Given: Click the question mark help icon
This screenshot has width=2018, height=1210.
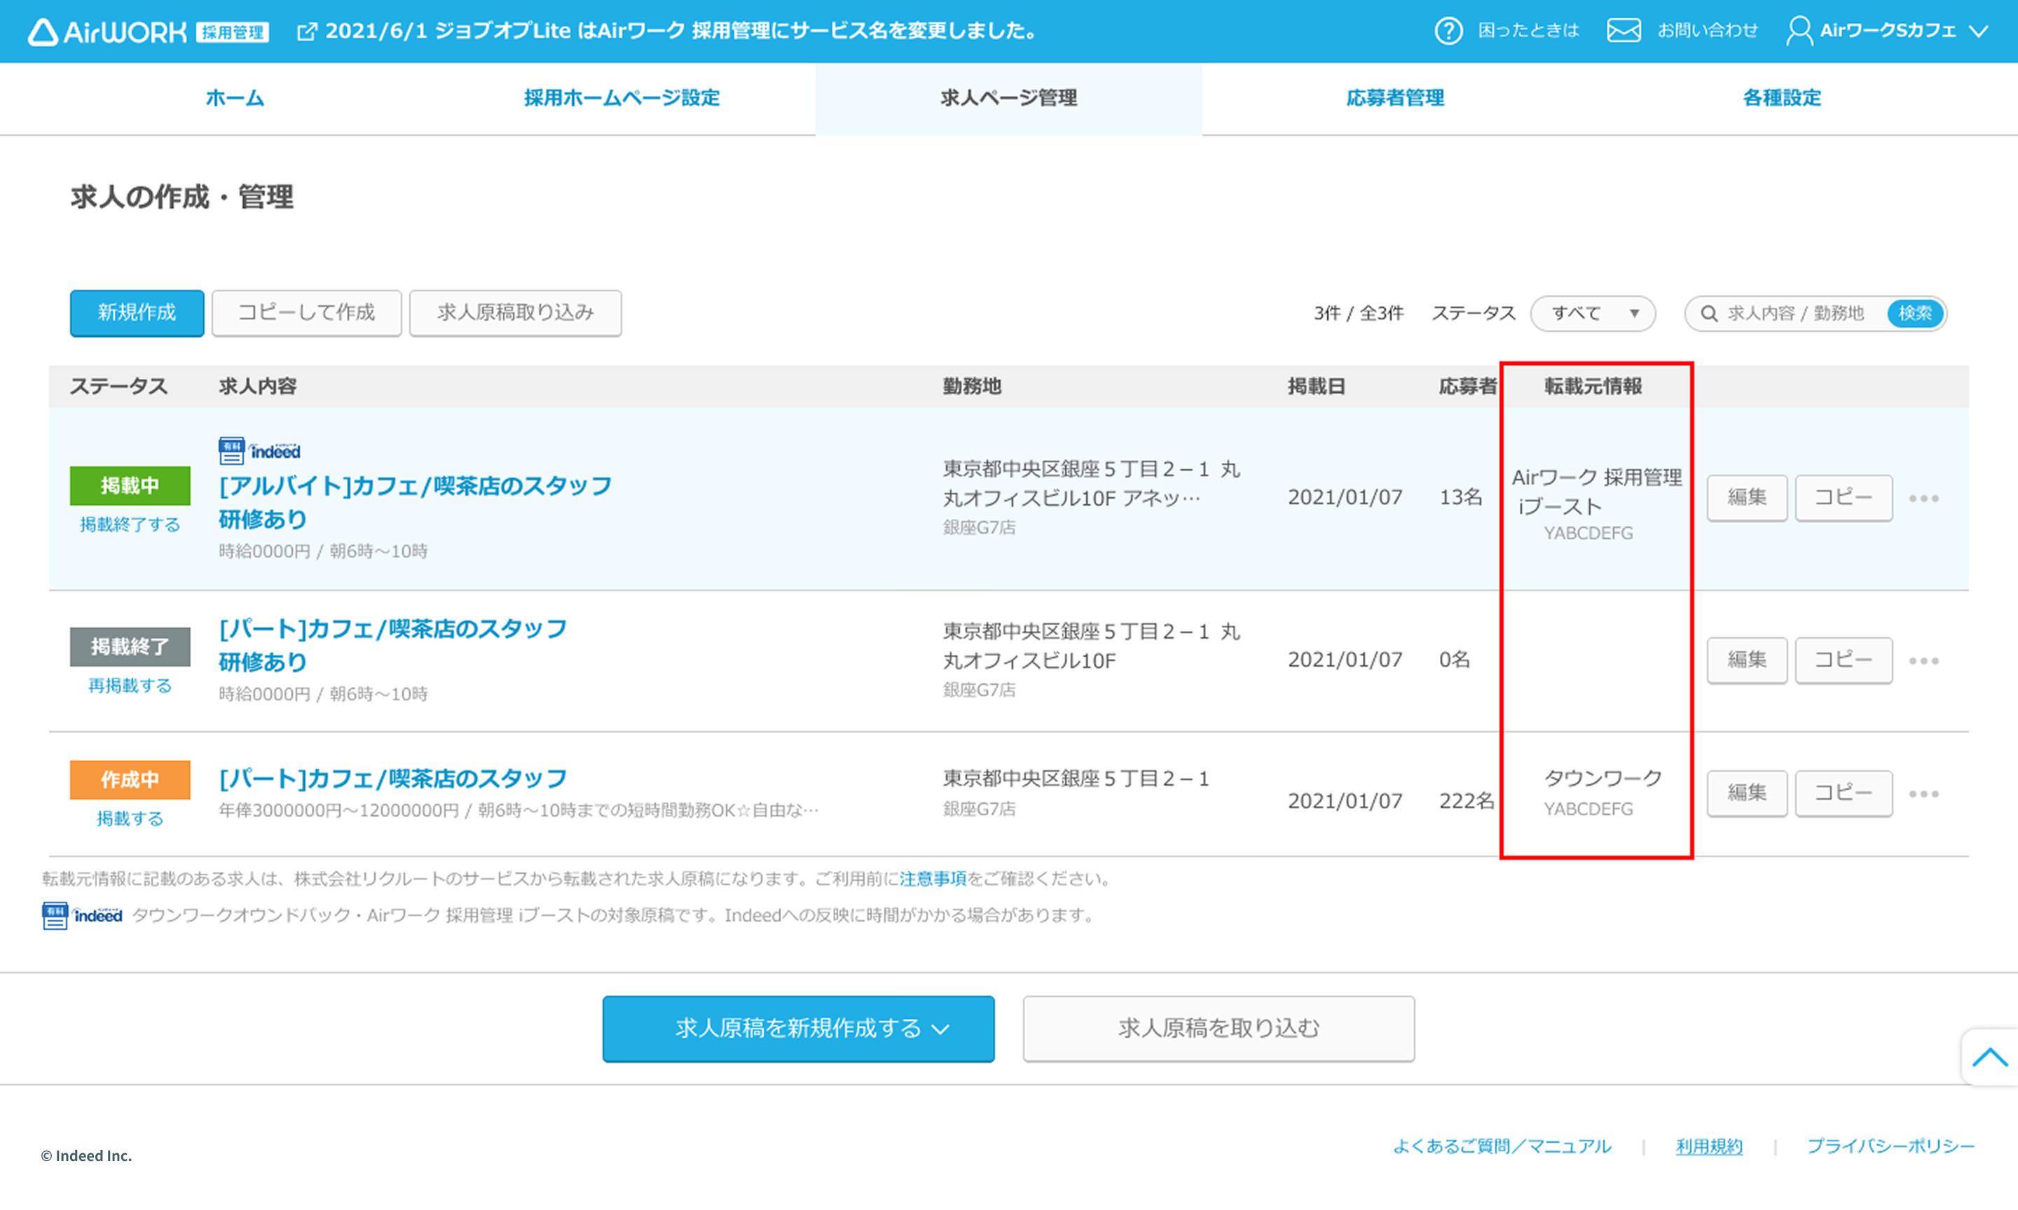Looking at the screenshot, I should tap(1448, 31).
